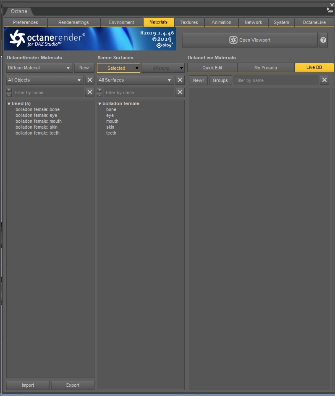
Task: Expand all surfaces with plus icon
Action: pos(99,90)
